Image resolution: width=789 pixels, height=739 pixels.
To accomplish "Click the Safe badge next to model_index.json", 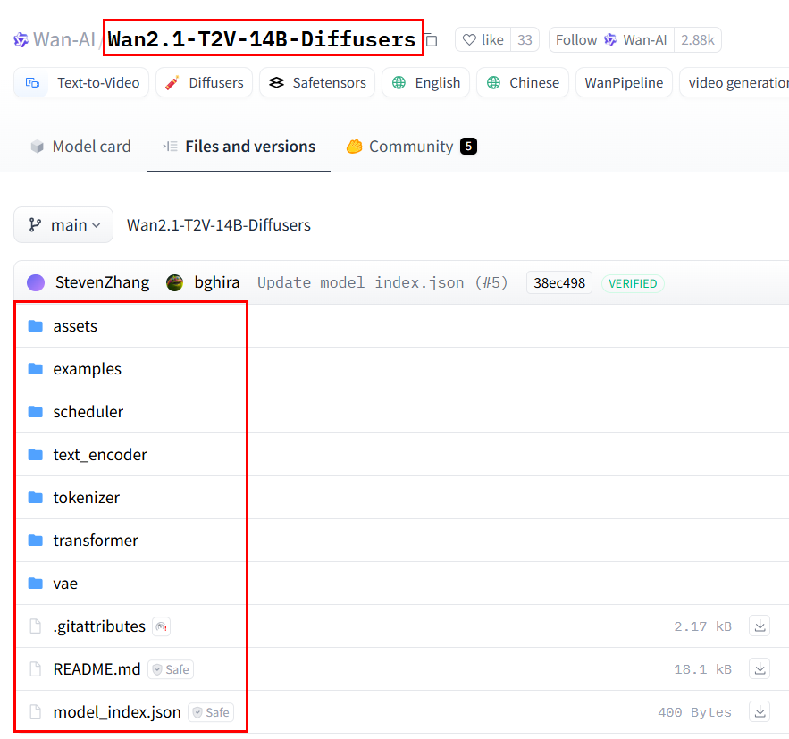I will (211, 712).
